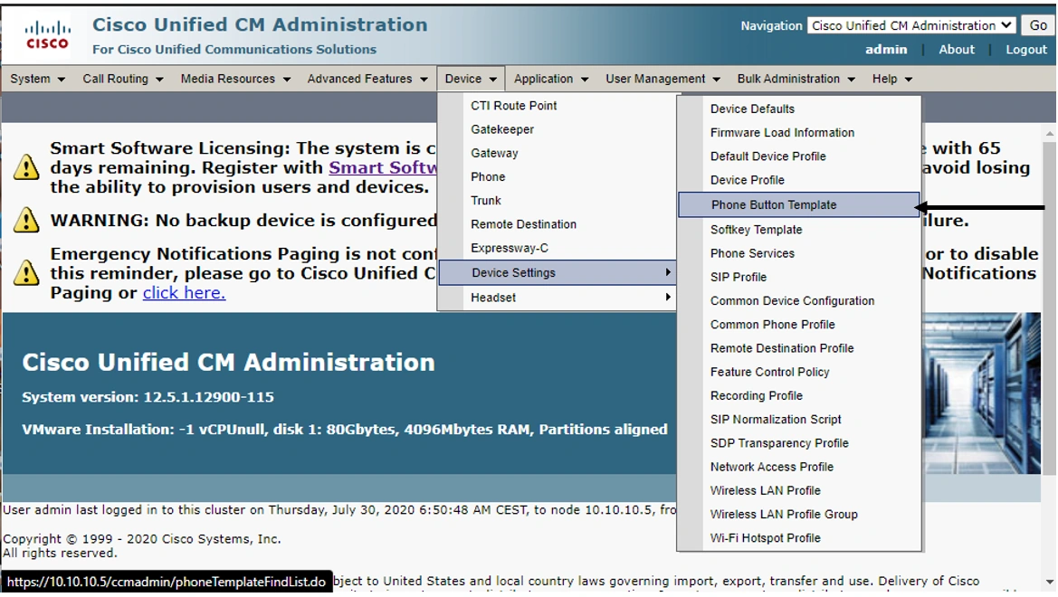Close the Device menu
1058x597 pixels.
point(471,79)
